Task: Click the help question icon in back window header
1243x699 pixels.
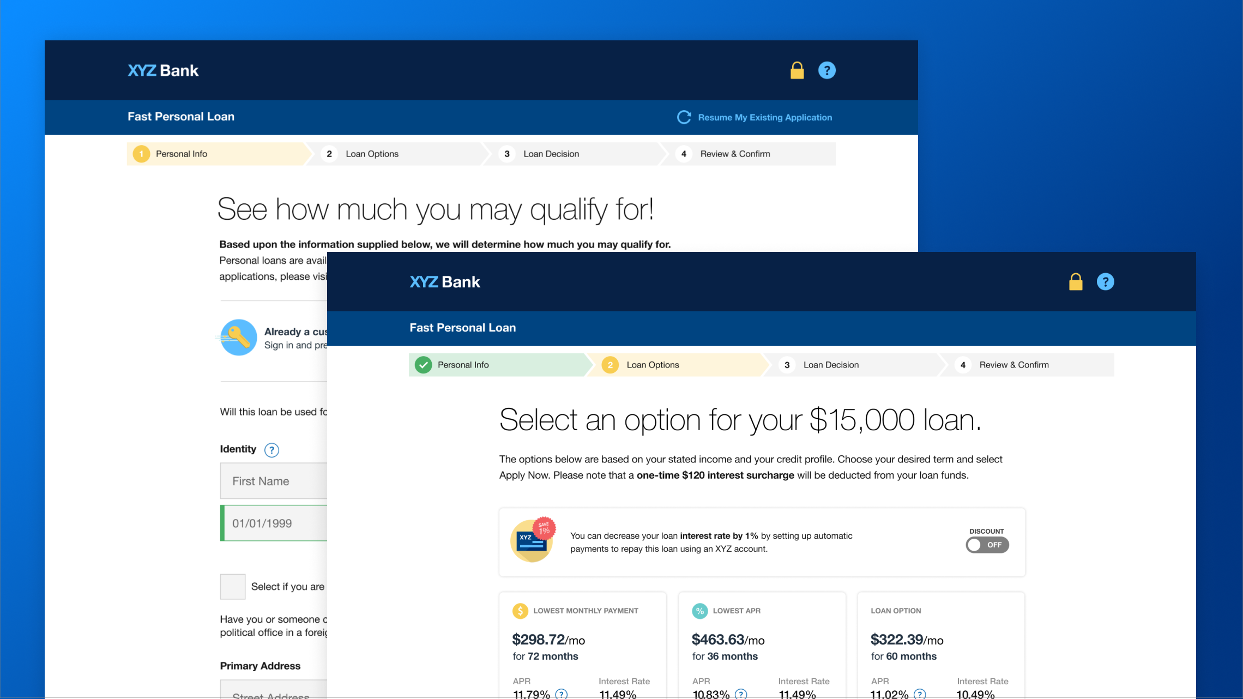Action: 826,70
